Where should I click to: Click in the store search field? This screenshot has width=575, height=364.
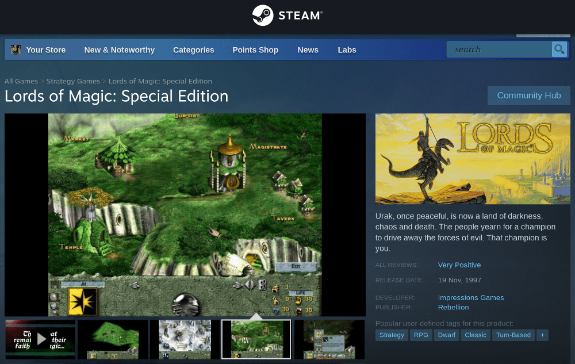click(499, 49)
